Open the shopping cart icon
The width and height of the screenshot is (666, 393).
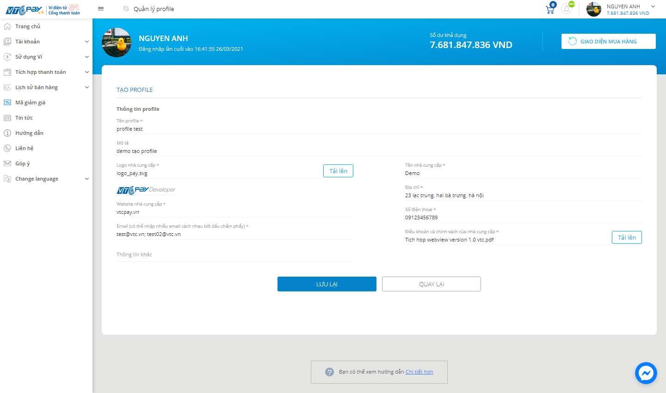coord(550,9)
